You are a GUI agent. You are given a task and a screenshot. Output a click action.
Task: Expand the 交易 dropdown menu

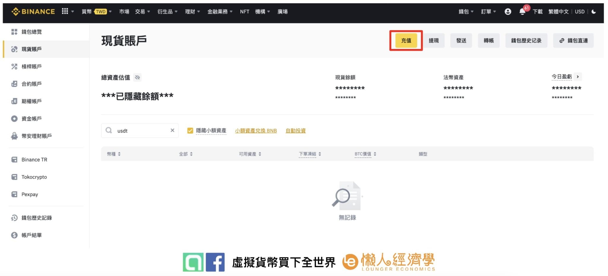(142, 12)
